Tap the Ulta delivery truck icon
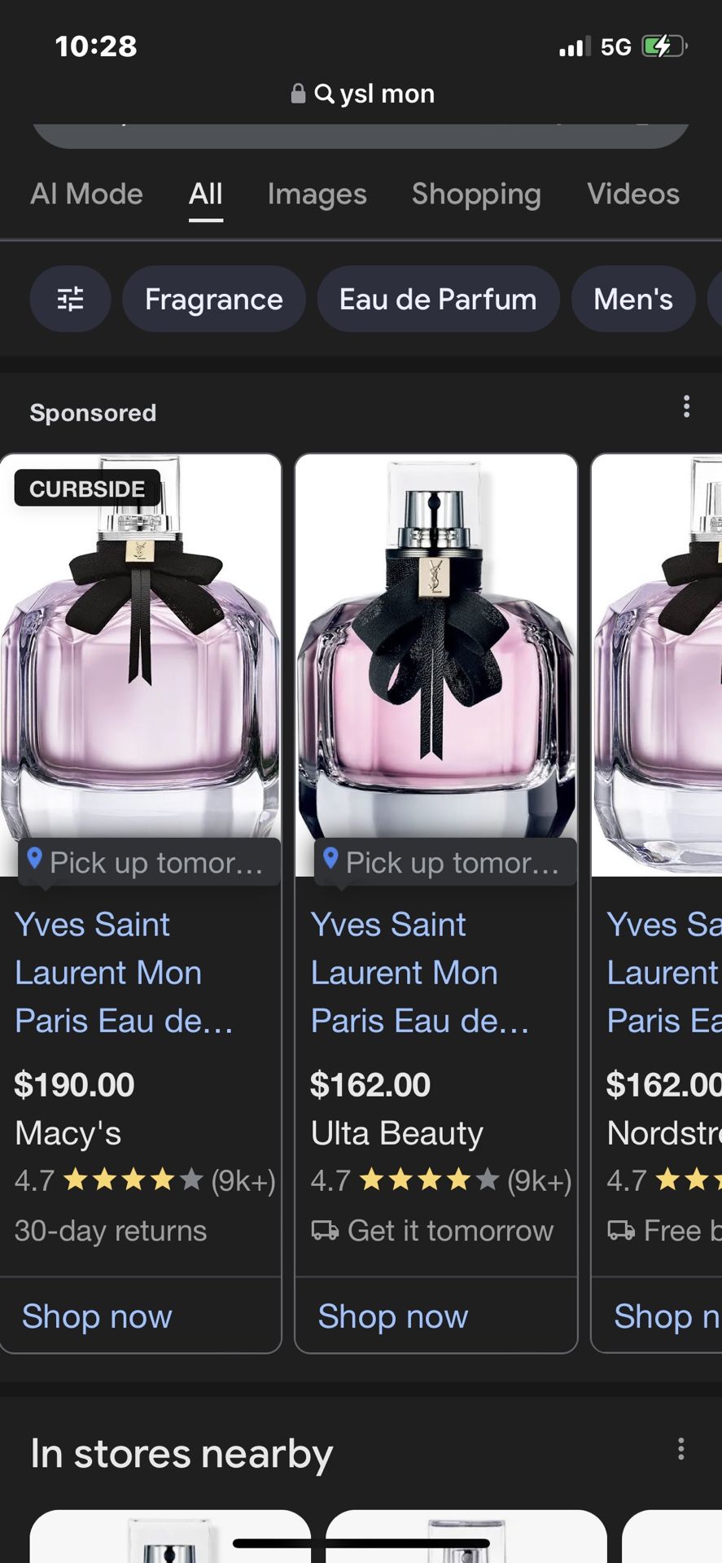This screenshot has height=1563, width=722. point(325,1231)
